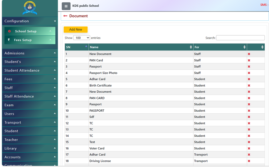
Task: Open the Transport menu
Action: tap(30, 123)
